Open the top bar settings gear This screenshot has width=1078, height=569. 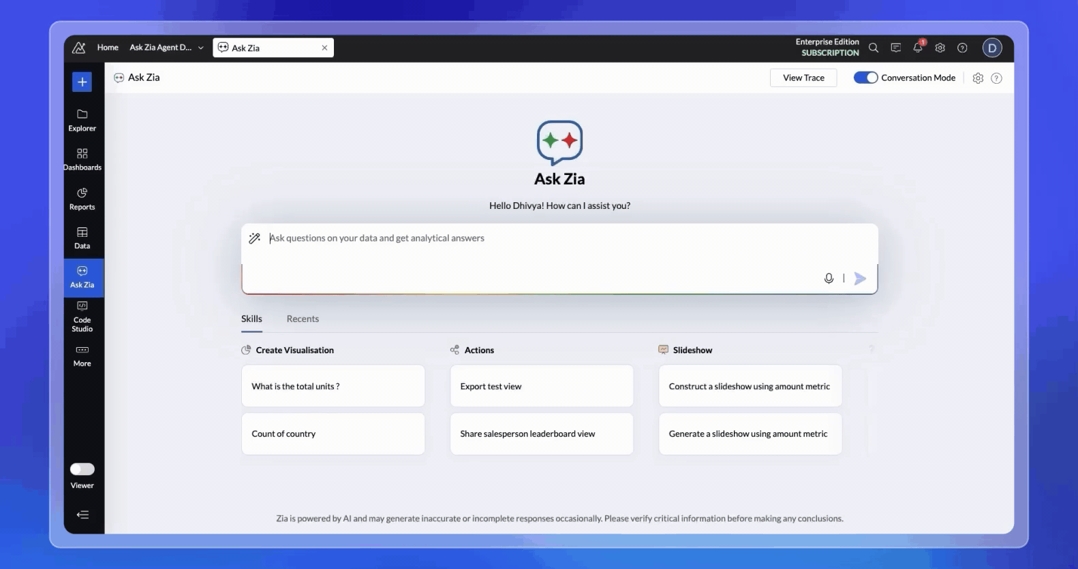click(x=940, y=48)
